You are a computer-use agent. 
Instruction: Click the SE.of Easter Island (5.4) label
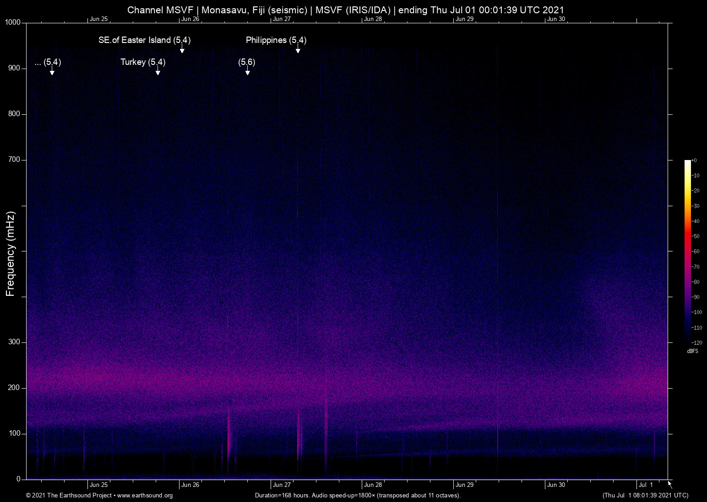click(x=144, y=40)
